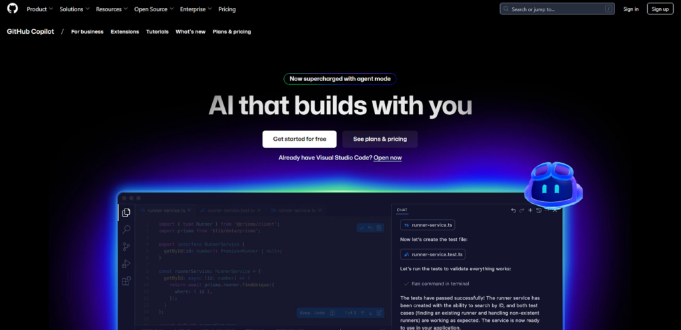Click the redo arrow in the Chat panel header

tap(521, 210)
